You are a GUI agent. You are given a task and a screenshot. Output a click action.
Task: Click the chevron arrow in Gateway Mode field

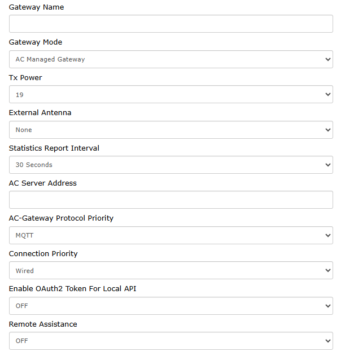point(327,59)
